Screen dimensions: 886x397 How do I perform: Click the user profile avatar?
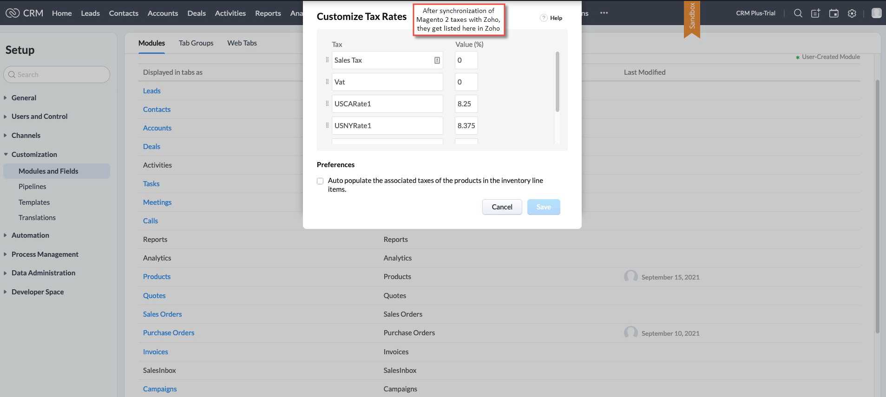click(876, 13)
